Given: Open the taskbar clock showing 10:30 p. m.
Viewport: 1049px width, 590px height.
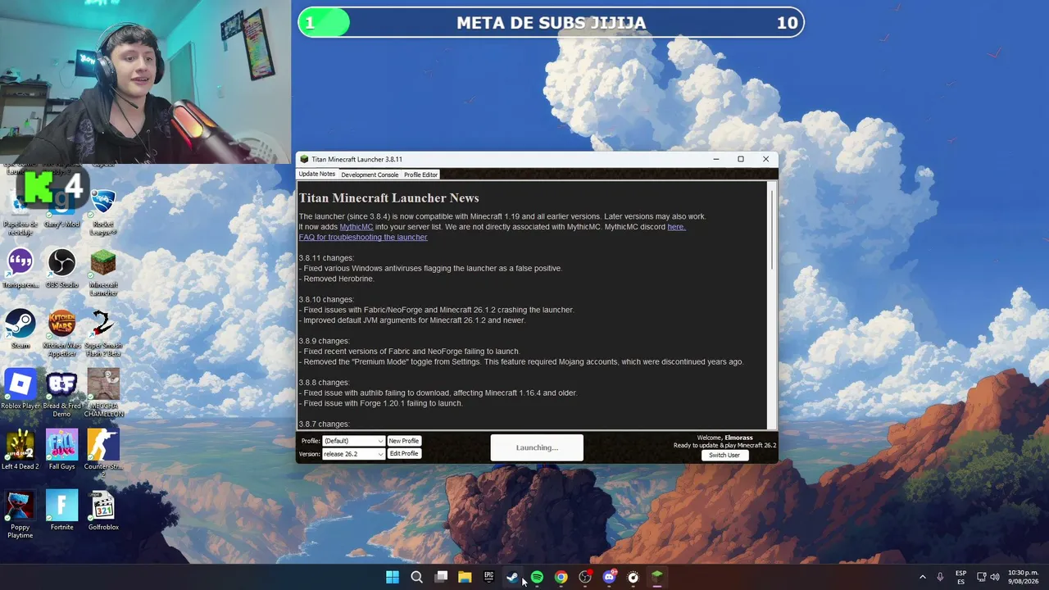Looking at the screenshot, I should 1024,577.
